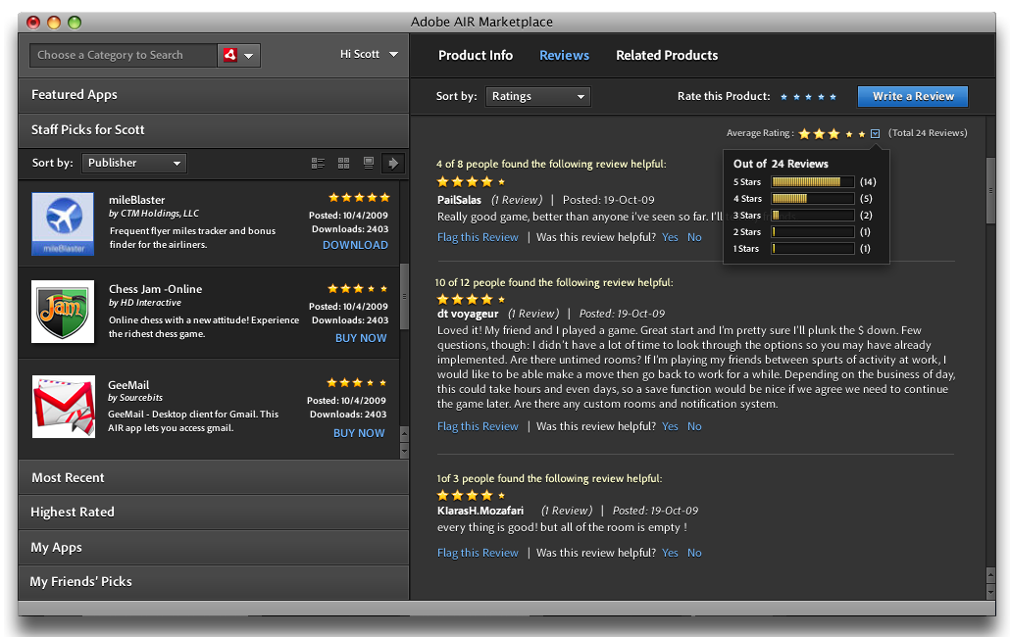The width and height of the screenshot is (1010, 637).
Task: Rate this product five stars
Action: [x=833, y=97]
